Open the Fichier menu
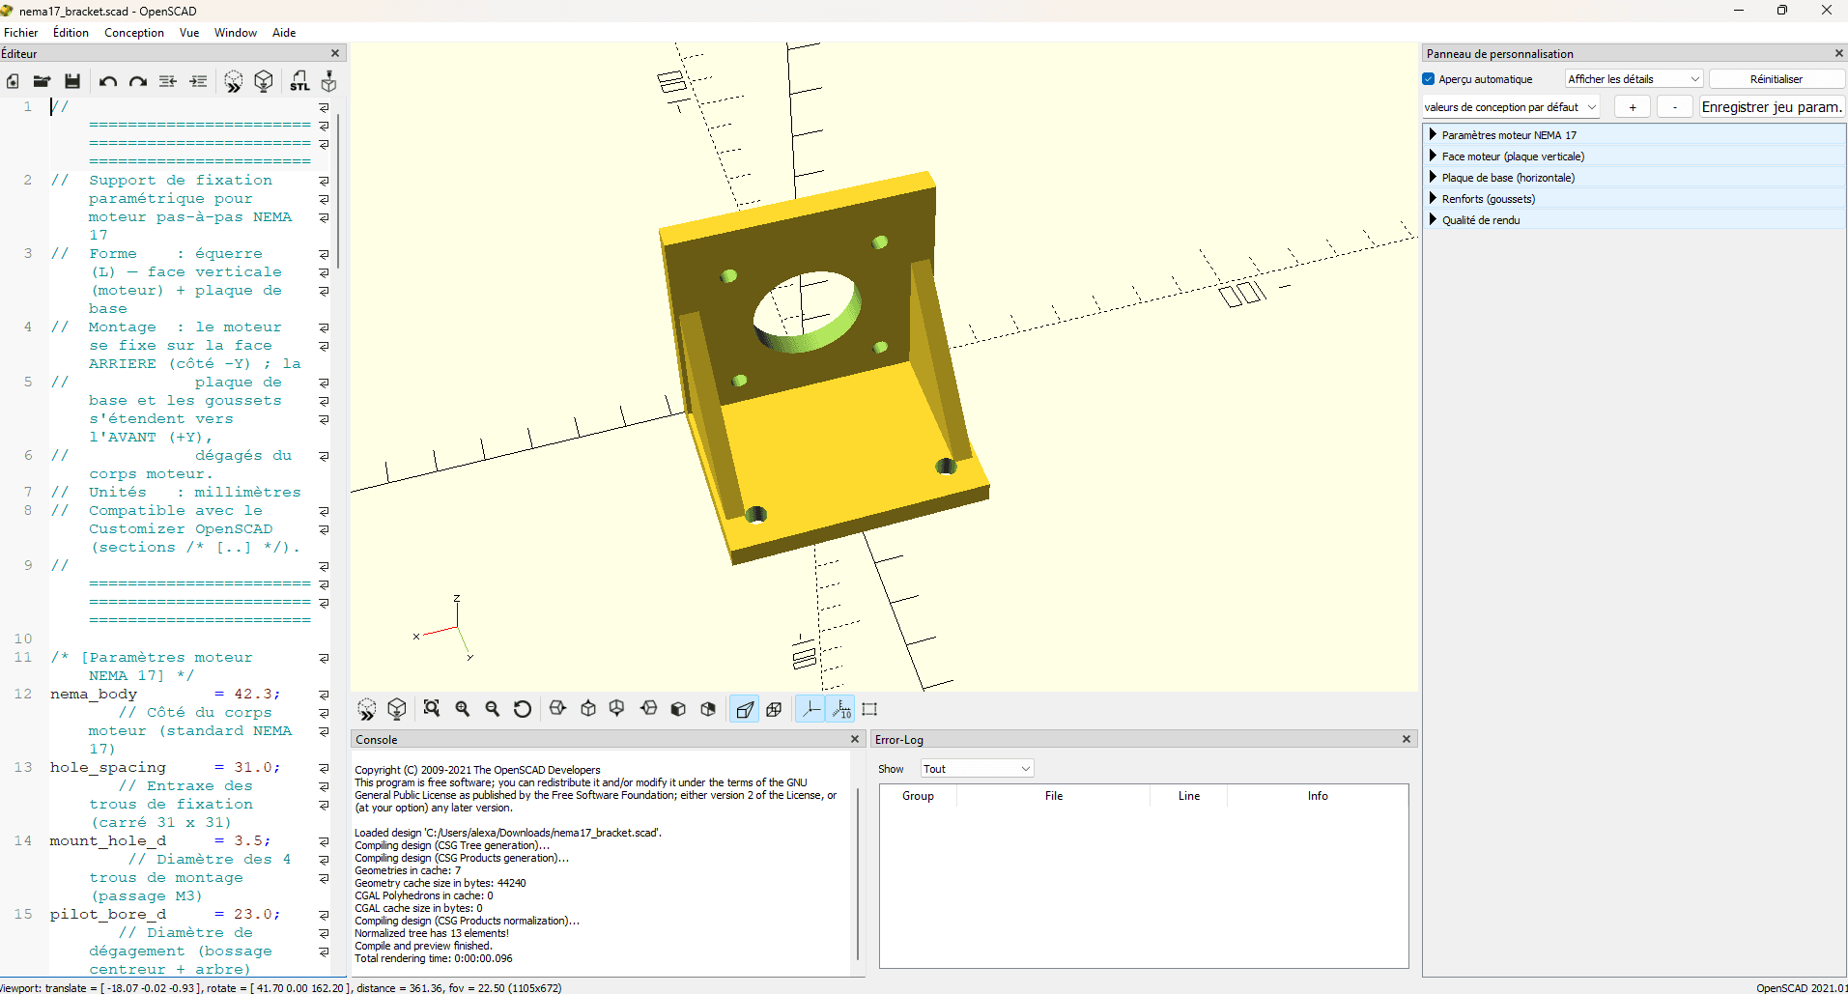Screen dimensions: 1848x994 20,33
